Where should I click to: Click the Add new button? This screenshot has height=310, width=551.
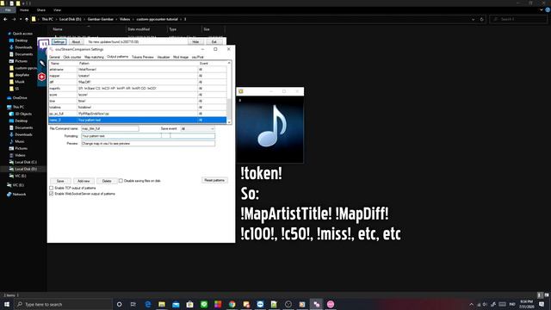tap(84, 181)
